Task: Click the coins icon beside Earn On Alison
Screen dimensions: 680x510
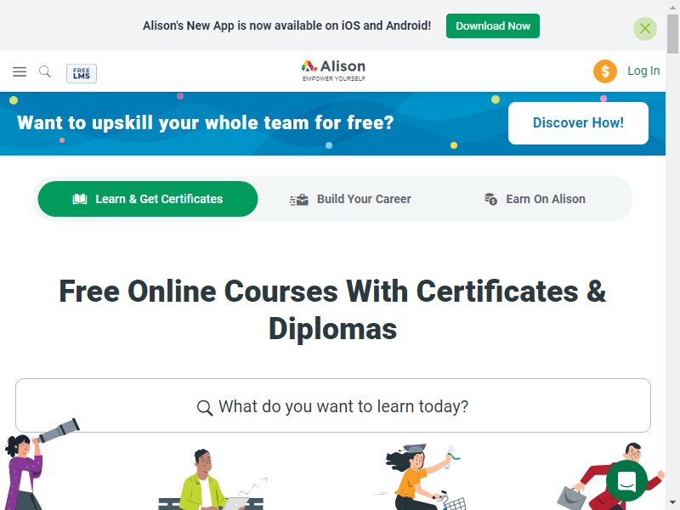Action: click(491, 199)
